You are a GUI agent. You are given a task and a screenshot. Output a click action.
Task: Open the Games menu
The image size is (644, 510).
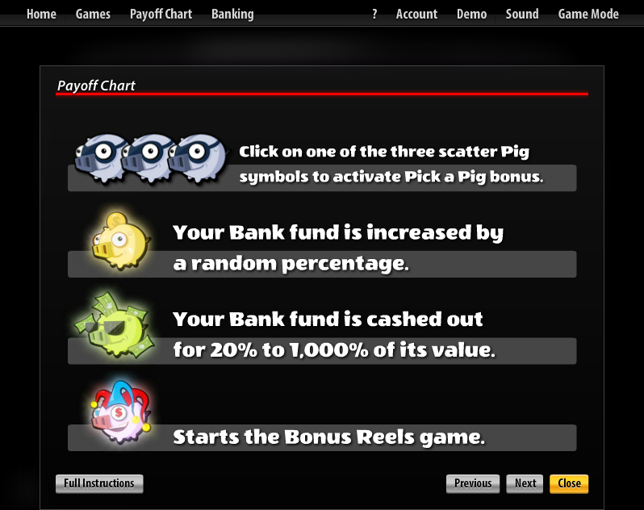pyautogui.click(x=93, y=14)
